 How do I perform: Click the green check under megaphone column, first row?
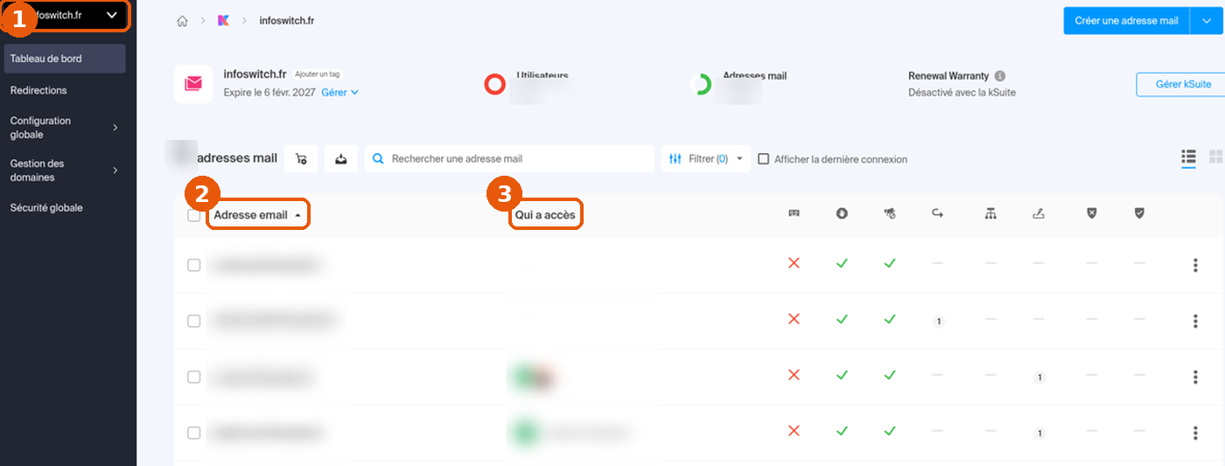(x=890, y=263)
